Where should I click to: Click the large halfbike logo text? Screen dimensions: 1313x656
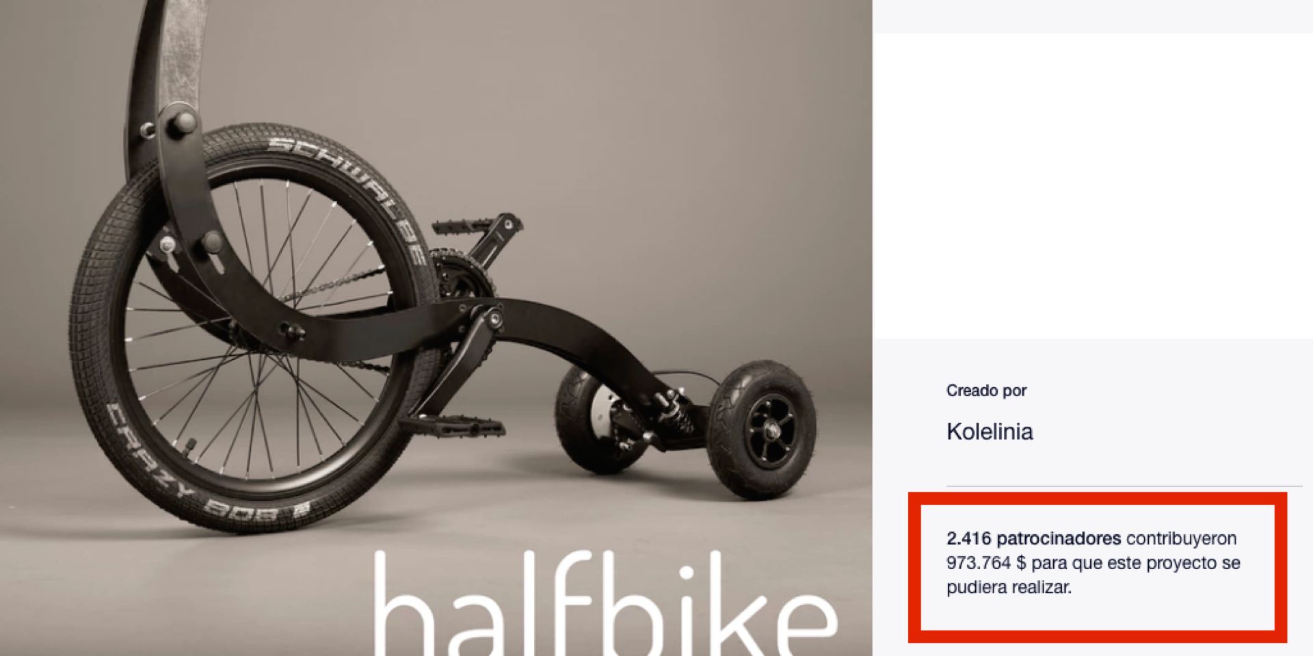click(x=605, y=603)
